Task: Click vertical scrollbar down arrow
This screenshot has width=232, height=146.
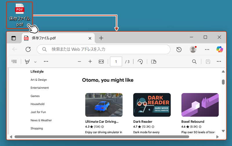Action: [x=223, y=131]
